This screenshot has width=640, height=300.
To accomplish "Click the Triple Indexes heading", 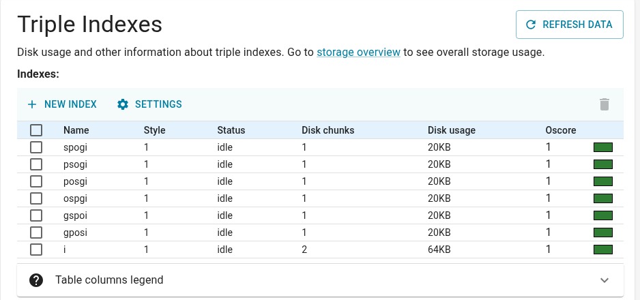I will (89, 25).
